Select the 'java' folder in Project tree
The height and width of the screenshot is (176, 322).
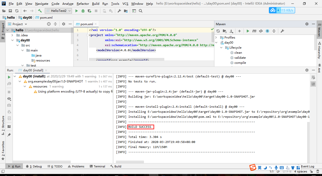tap(38, 55)
